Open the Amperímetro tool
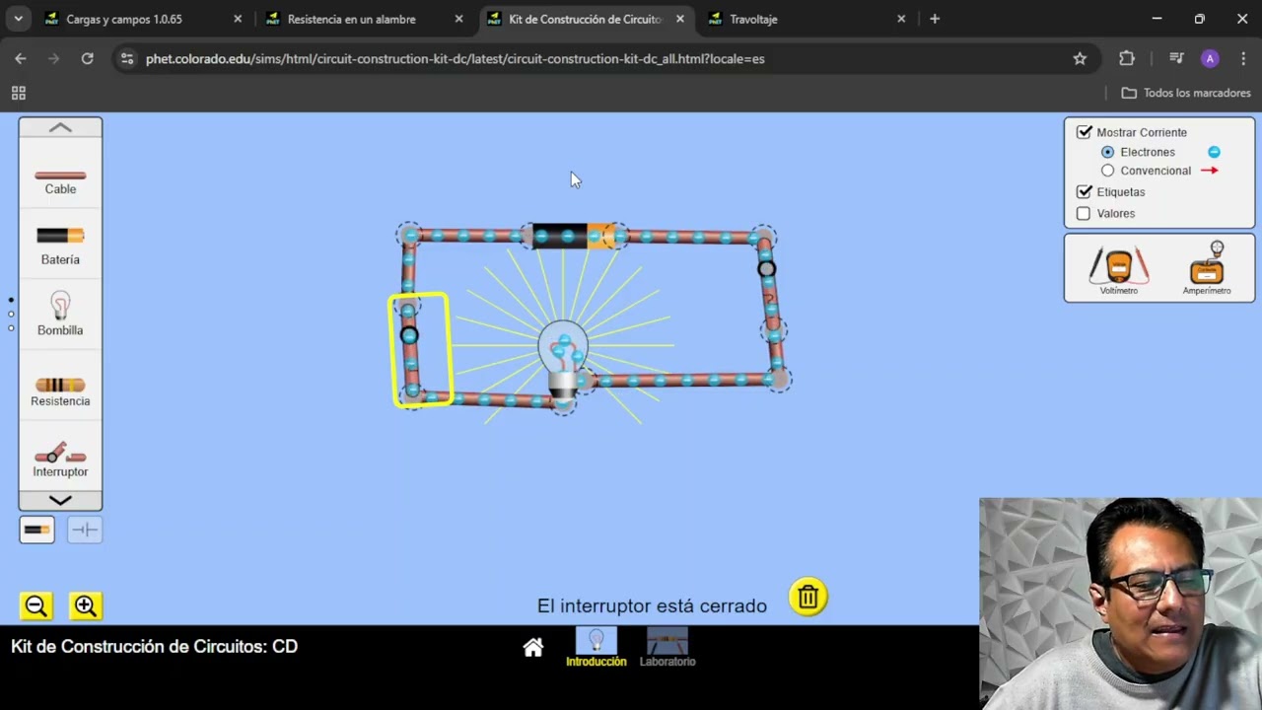The image size is (1262, 710). click(x=1206, y=269)
